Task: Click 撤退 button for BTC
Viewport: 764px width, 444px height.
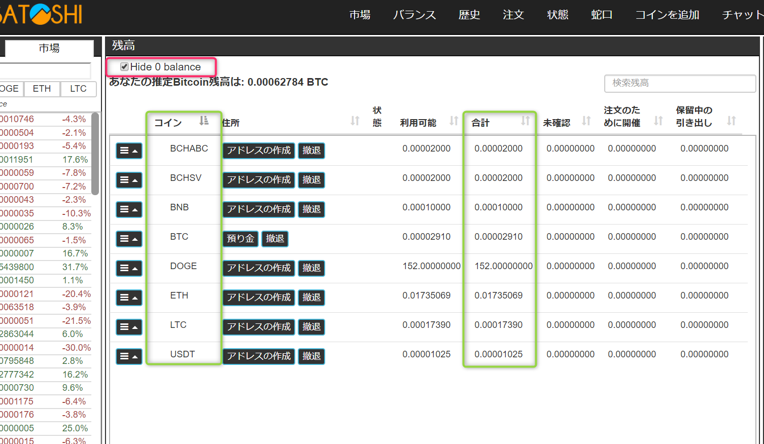Action: 275,239
